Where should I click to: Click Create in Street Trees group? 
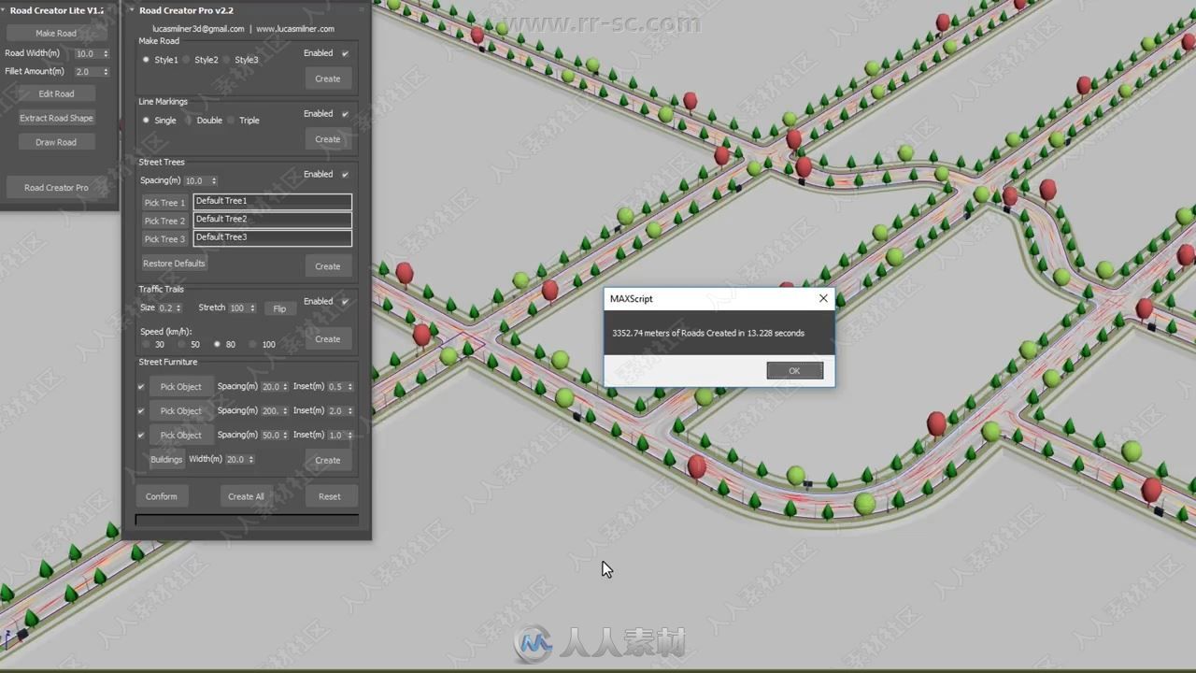(x=328, y=266)
